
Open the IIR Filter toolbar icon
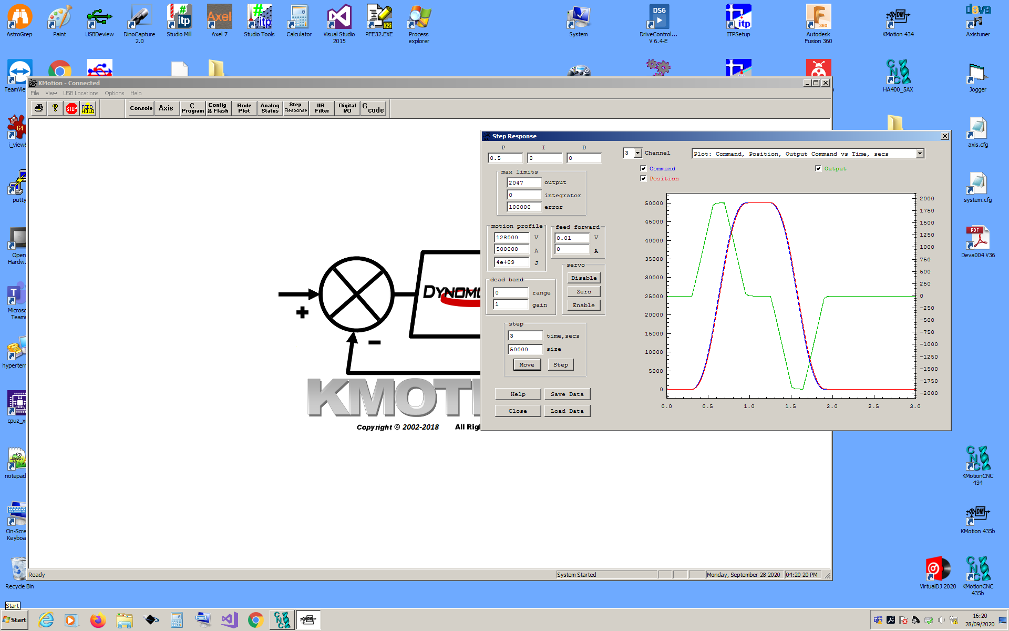(322, 108)
